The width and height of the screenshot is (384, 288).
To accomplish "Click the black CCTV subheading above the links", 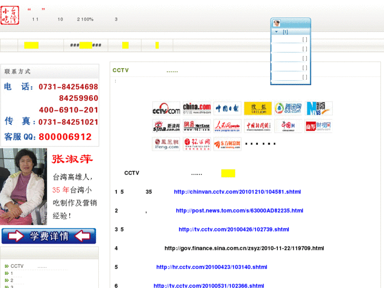I will click(x=163, y=173).
